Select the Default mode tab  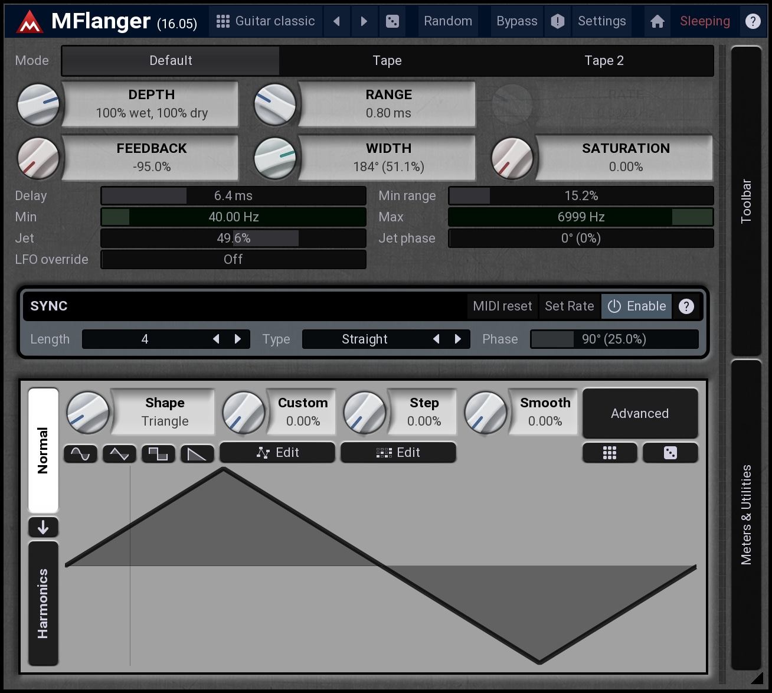171,60
